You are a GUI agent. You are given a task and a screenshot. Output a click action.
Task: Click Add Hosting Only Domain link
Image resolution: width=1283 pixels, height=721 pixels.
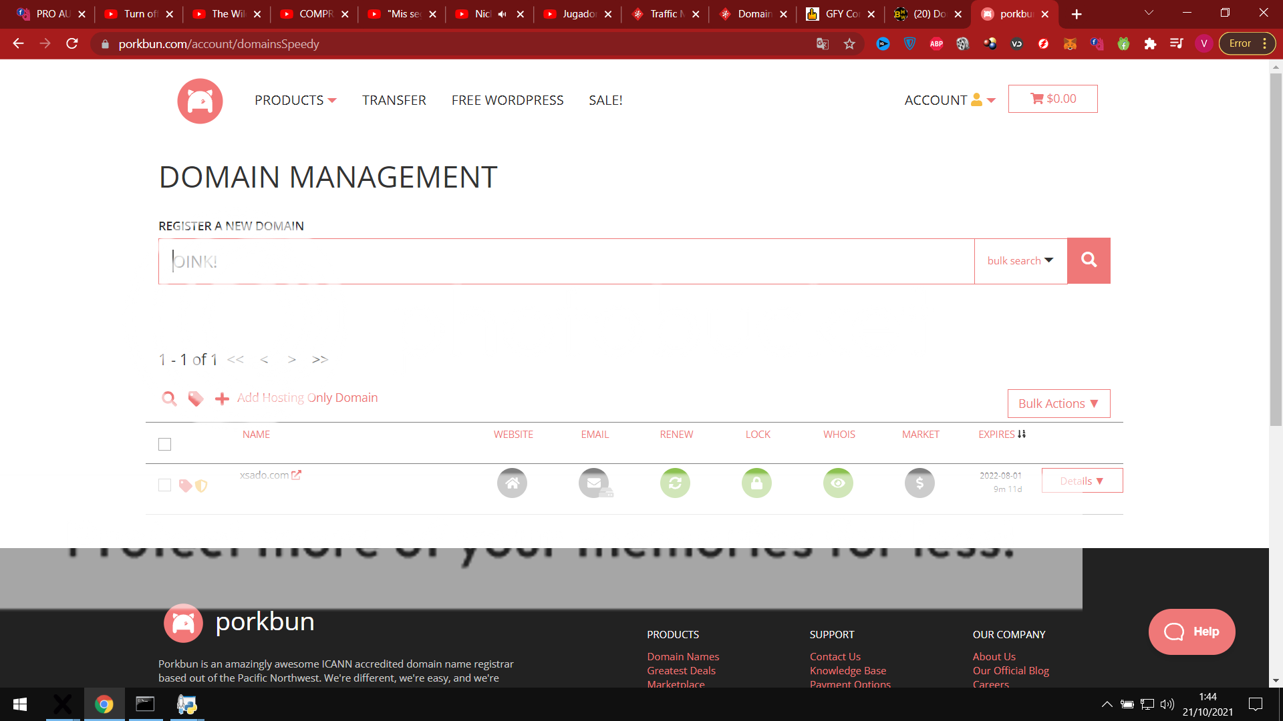pyautogui.click(x=307, y=398)
